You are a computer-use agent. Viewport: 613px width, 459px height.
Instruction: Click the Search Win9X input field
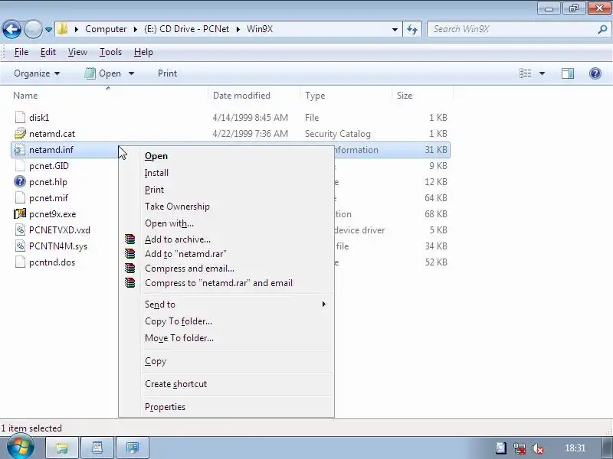point(513,29)
